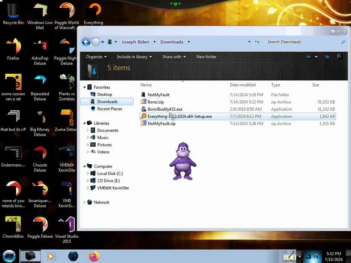Click the search magnifier icon
This screenshot has height=263, width=351.
click(343, 42)
